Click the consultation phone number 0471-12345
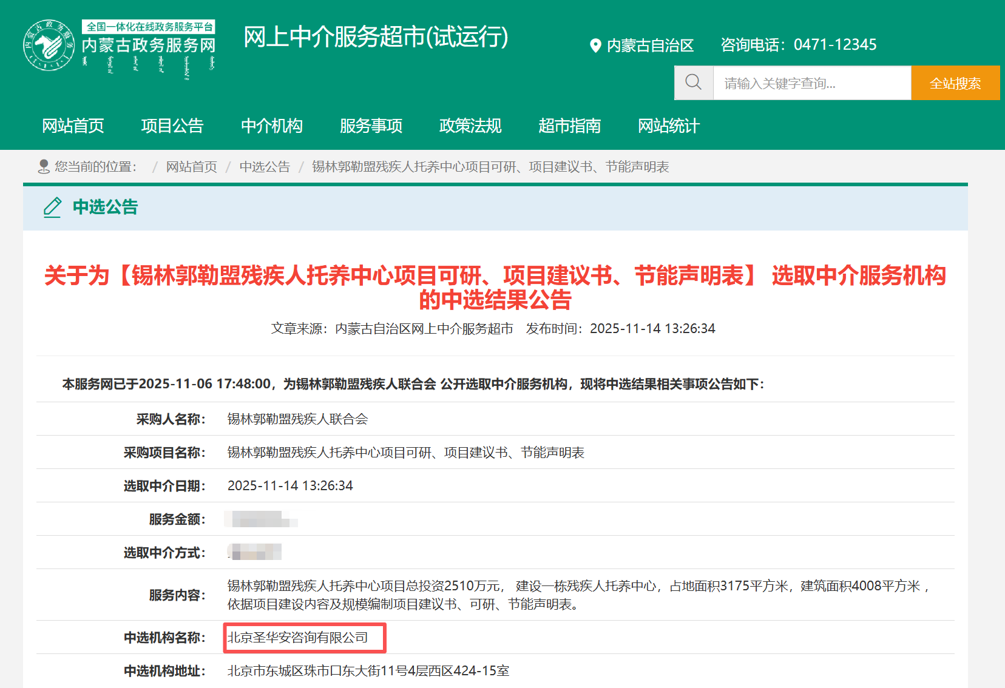1005x688 pixels. point(835,44)
